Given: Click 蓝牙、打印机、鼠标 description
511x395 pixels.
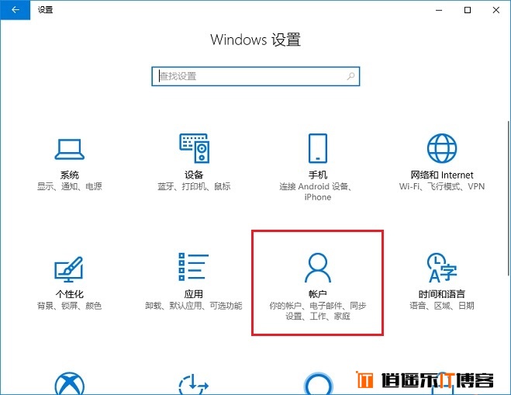Looking at the screenshot, I should coord(194,186).
